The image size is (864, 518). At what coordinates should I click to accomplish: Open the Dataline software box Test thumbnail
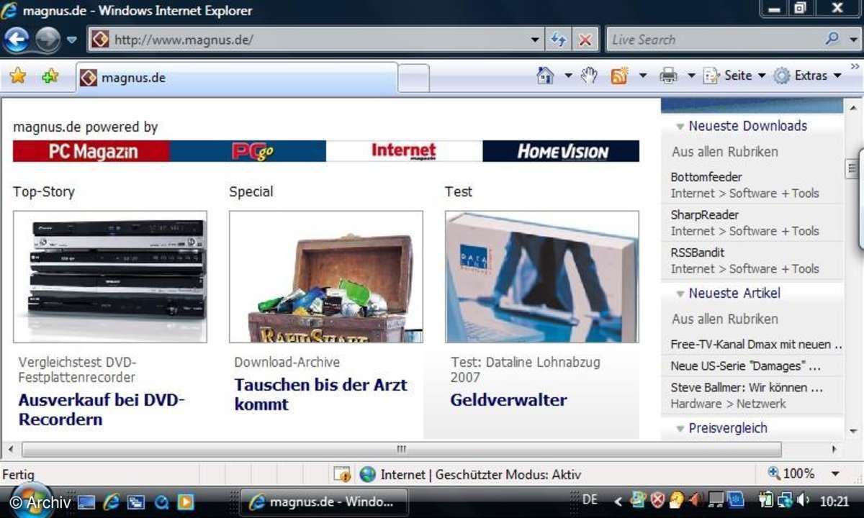pyautogui.click(x=542, y=276)
